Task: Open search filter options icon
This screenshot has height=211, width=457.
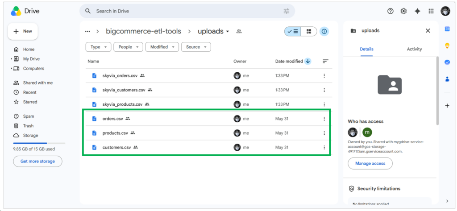Action: pos(287,11)
